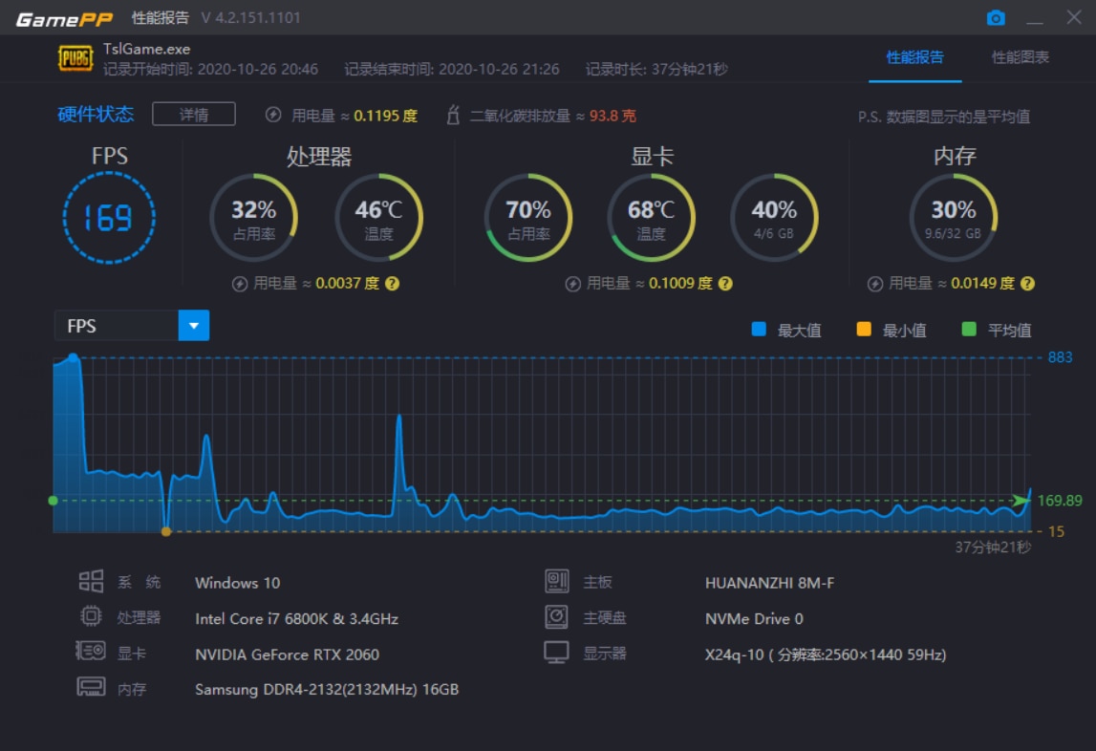Click the 详情 details button
1096x751 pixels.
pyautogui.click(x=194, y=114)
